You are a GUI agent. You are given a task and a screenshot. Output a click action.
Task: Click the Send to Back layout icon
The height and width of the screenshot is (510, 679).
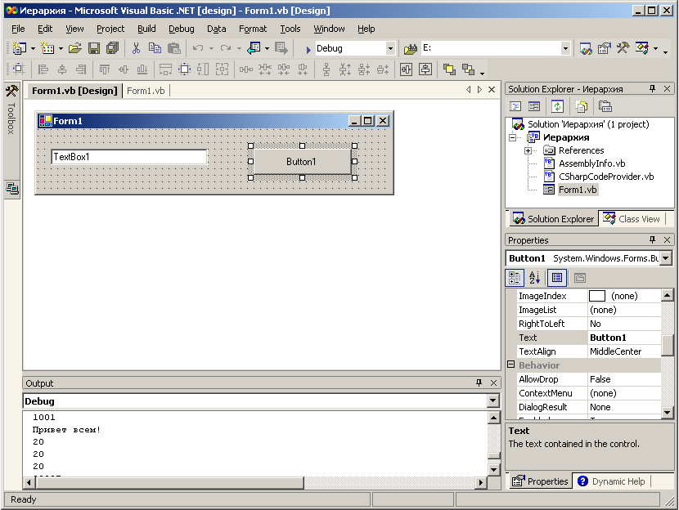[x=468, y=69]
